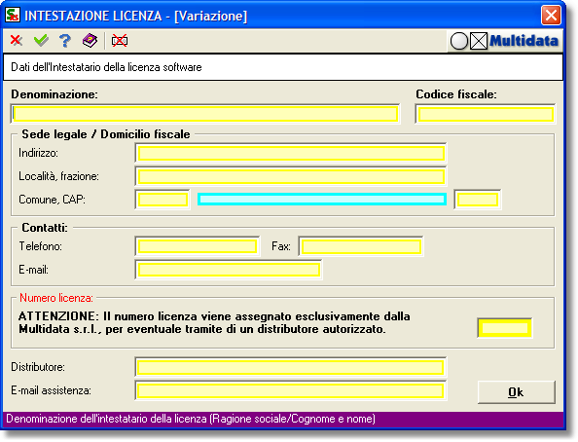This screenshot has height=442, width=578.
Task: Focus the Denominazione text field
Action: coord(205,114)
